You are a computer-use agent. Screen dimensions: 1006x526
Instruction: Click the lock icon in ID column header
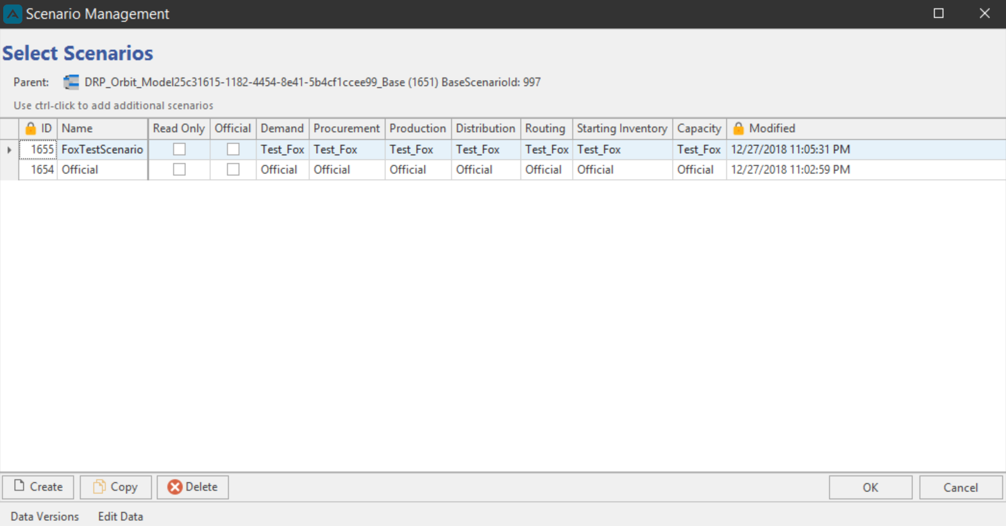tap(30, 128)
